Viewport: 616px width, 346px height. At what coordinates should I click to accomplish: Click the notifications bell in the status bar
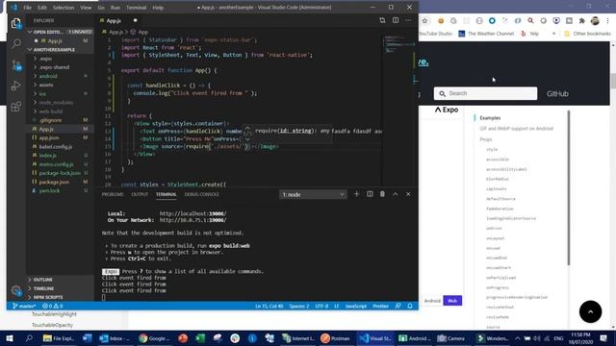410,306
